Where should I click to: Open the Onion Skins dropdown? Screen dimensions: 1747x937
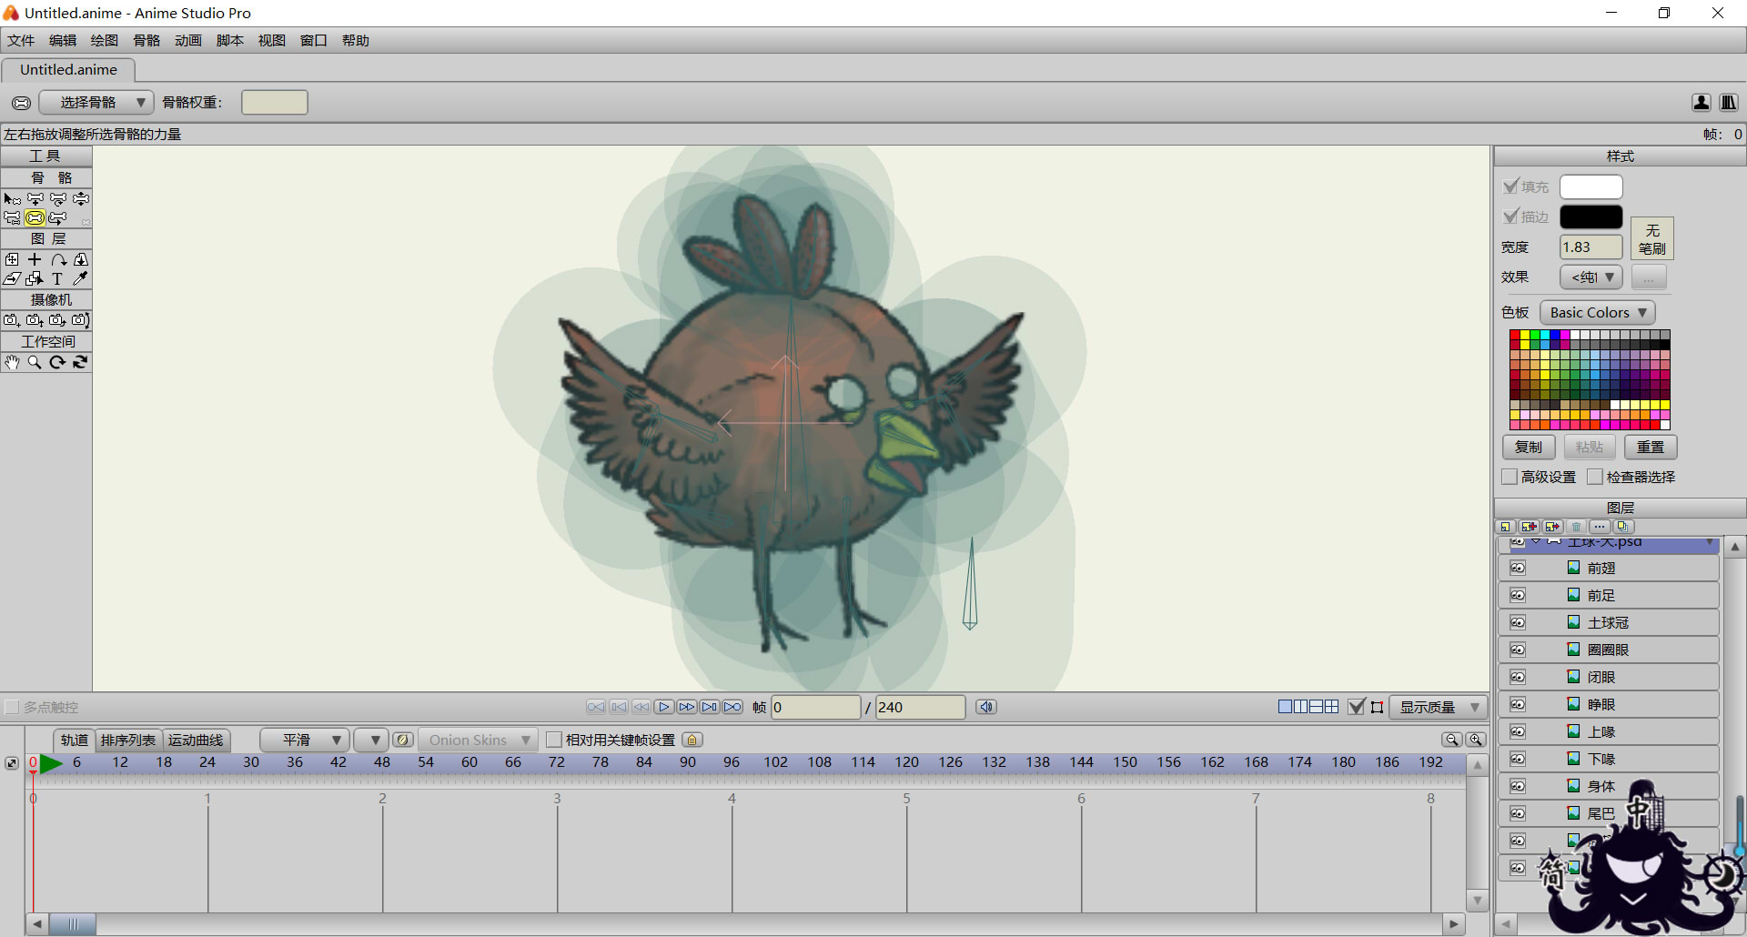click(477, 740)
